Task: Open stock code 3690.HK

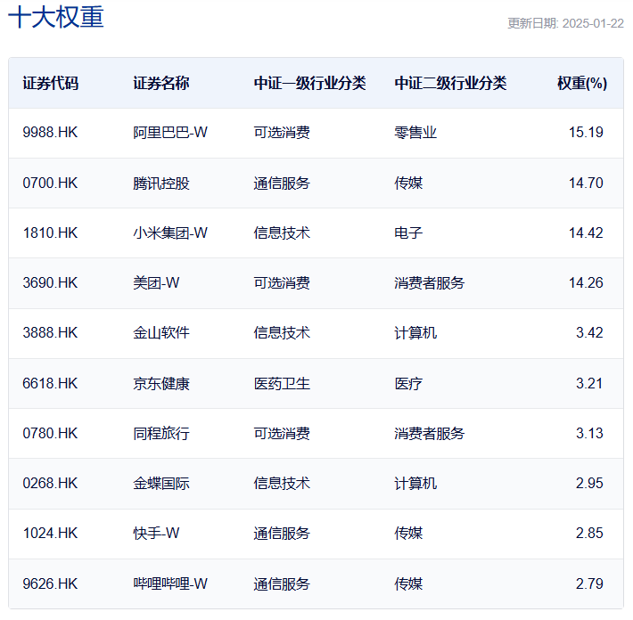Action: coord(50,283)
